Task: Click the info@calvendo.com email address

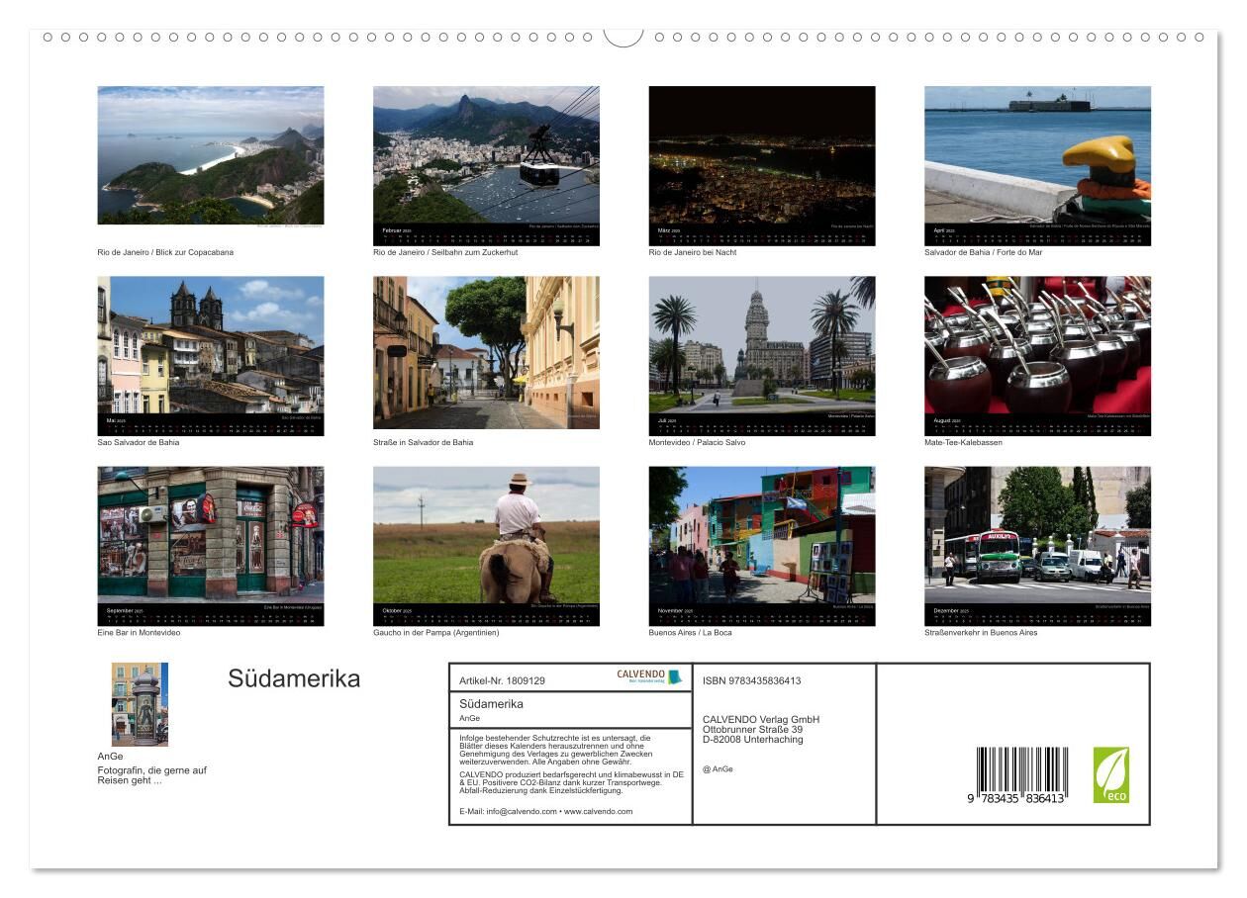Action: 522,811
